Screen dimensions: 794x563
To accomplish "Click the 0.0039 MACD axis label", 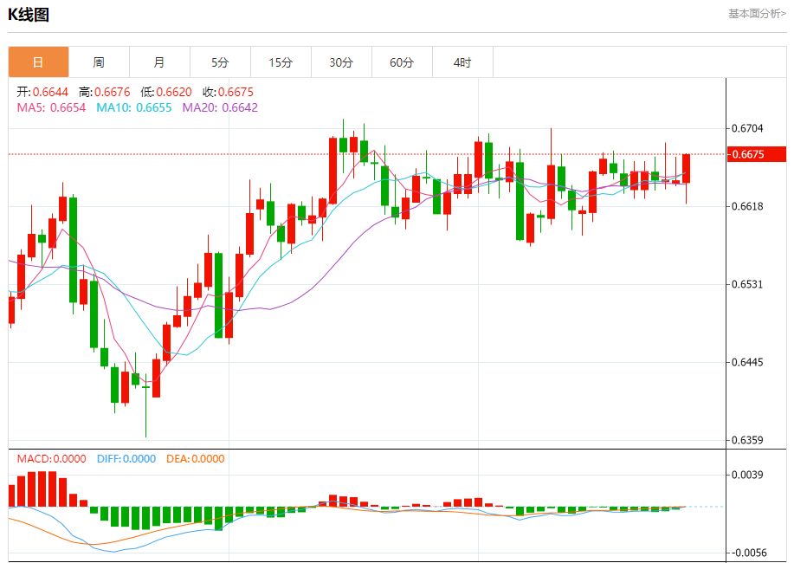I will (x=747, y=475).
